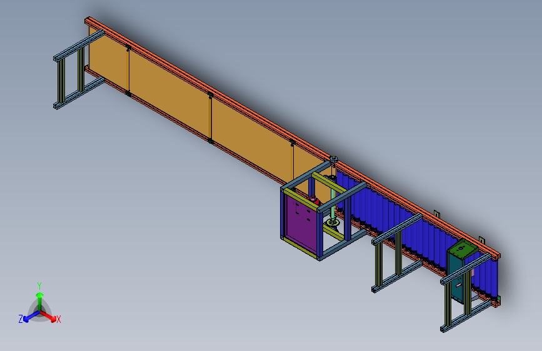Click the red X axis of the orientation triad
Screen dimensions: 542x351
pyautogui.click(x=48, y=316)
